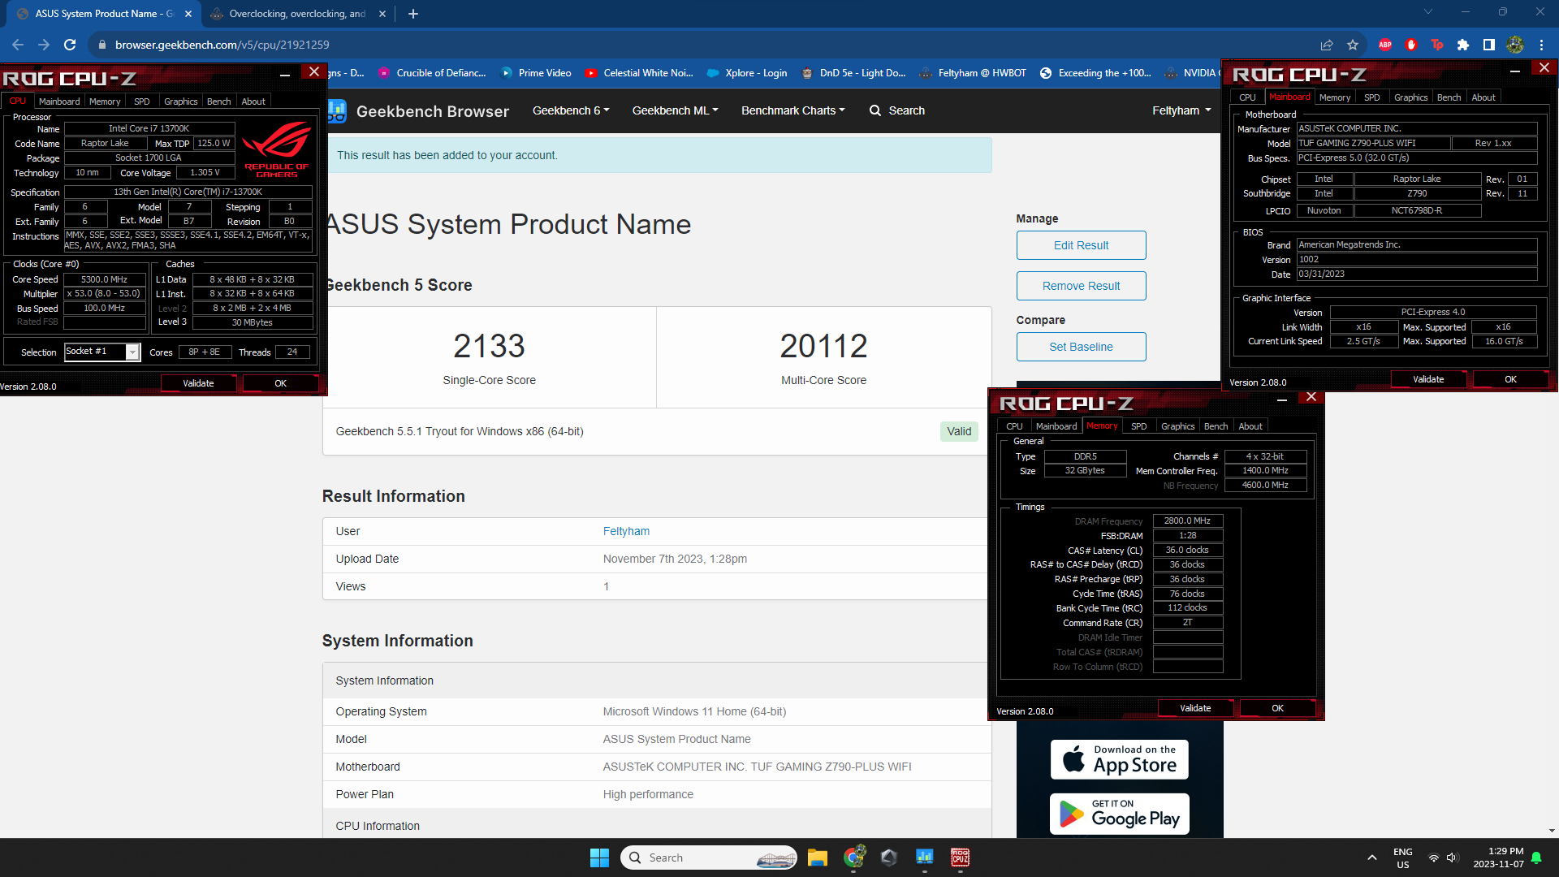The width and height of the screenshot is (1559, 877).
Task: Open Graphics tab in the Memory CPU-Z window
Action: tap(1177, 426)
